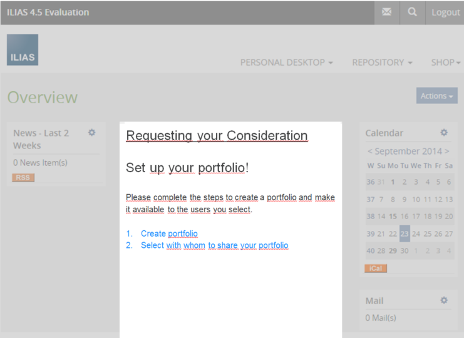Image resolution: width=464 pixels, height=338 pixels.
Task: Open the mail envelope icon in top bar
Action: click(x=387, y=13)
